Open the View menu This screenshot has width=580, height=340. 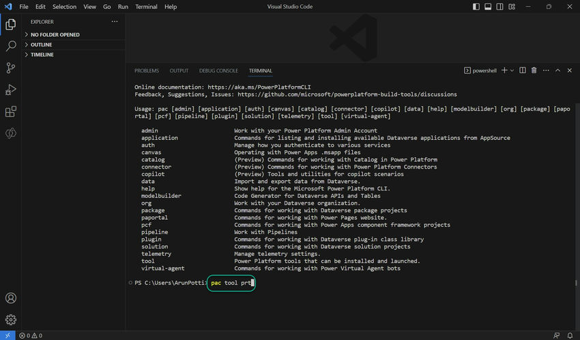point(89,7)
